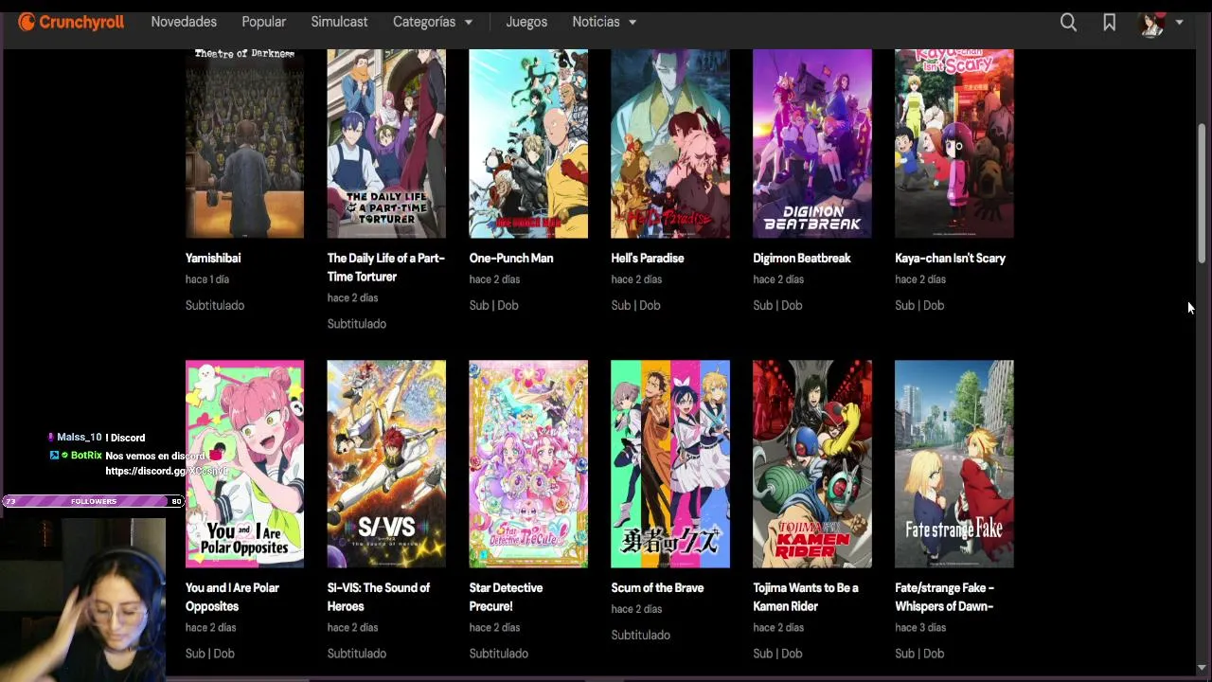Click SI-VIS: The Sound of Heroes title
This screenshot has height=682, width=1212.
click(x=379, y=597)
